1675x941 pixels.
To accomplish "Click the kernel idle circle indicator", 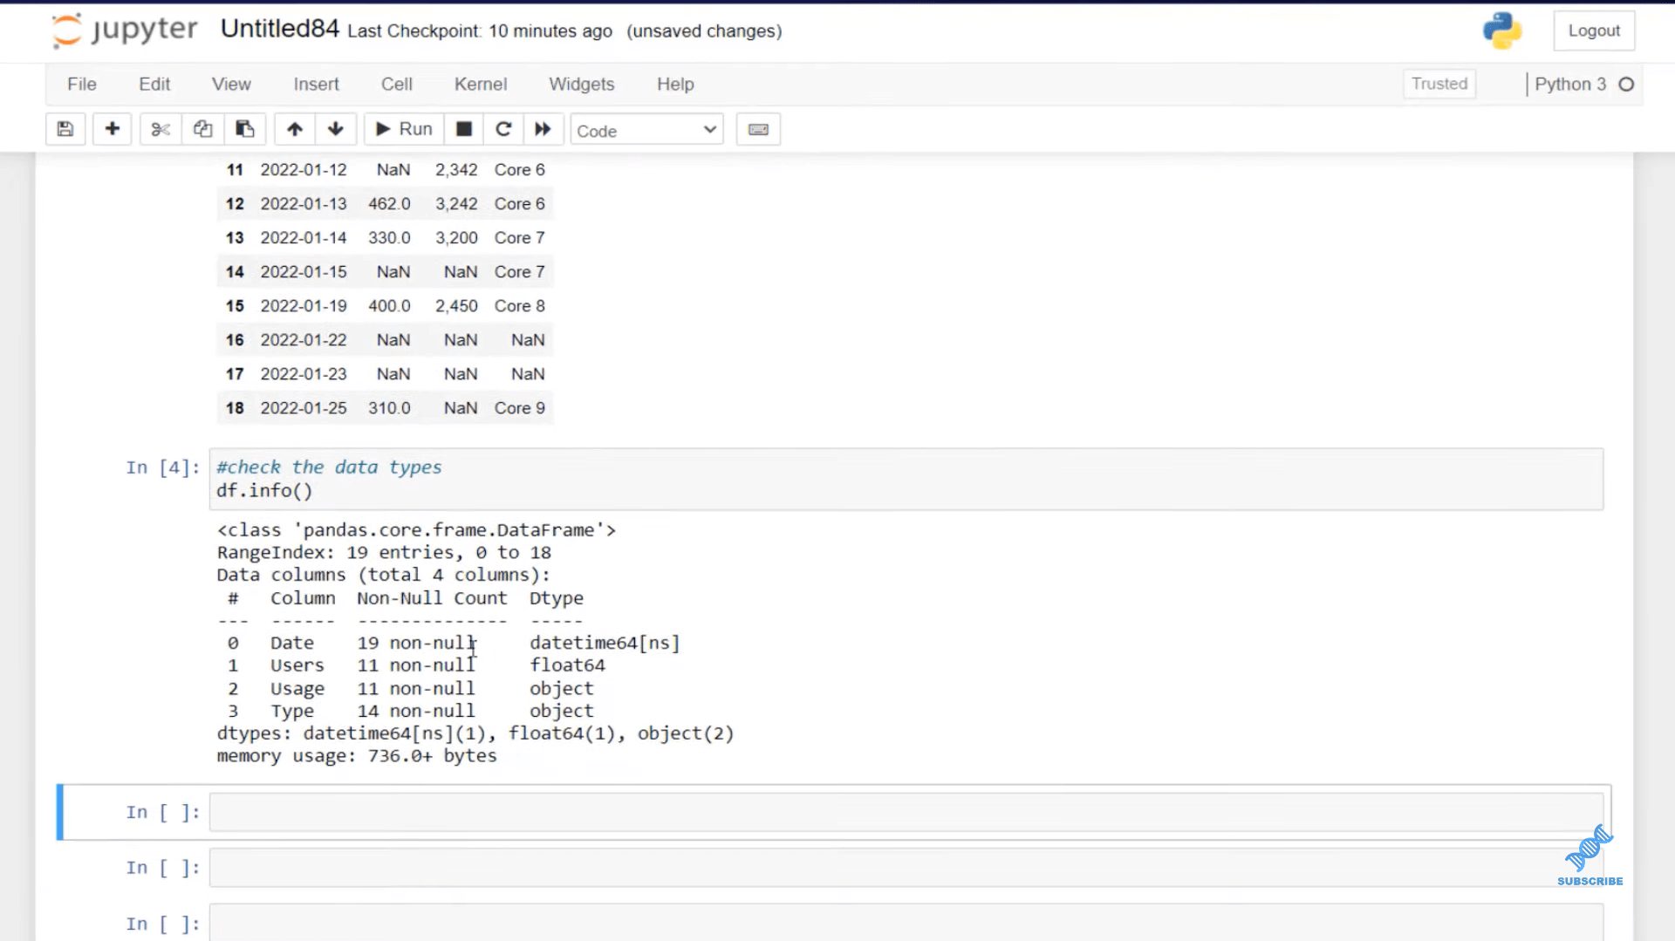I will [1626, 85].
